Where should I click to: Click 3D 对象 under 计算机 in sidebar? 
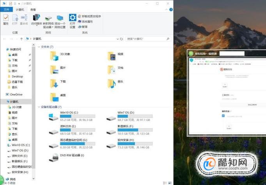[x=15, y=107]
